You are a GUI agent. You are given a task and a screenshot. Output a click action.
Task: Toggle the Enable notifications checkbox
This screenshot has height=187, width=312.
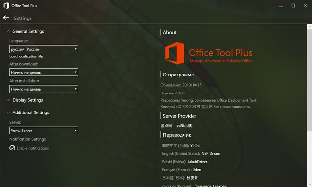coord(12,148)
